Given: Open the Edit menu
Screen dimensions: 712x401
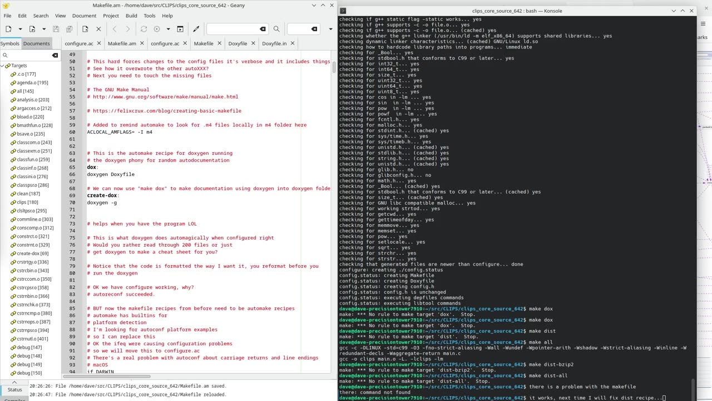Looking at the screenshot, I should point(22,16).
